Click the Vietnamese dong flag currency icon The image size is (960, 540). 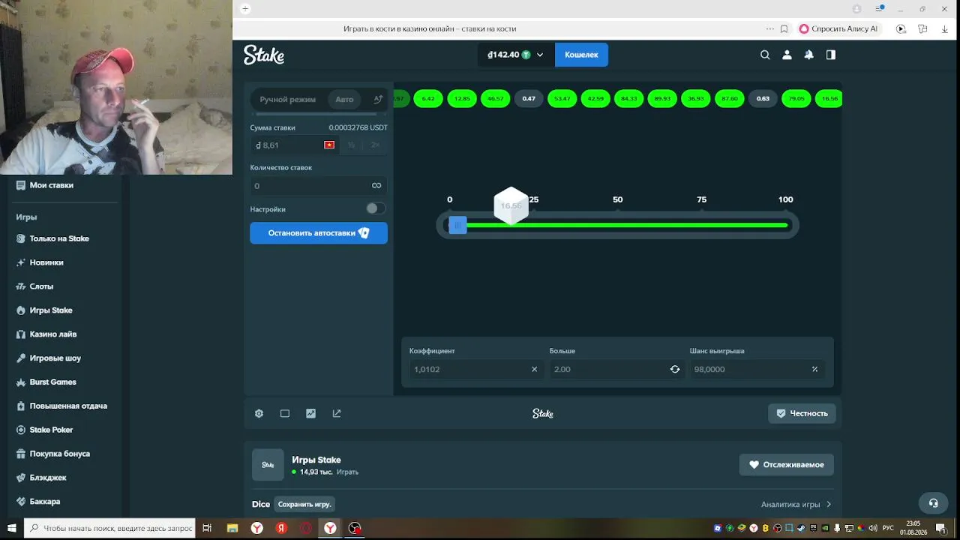click(328, 145)
